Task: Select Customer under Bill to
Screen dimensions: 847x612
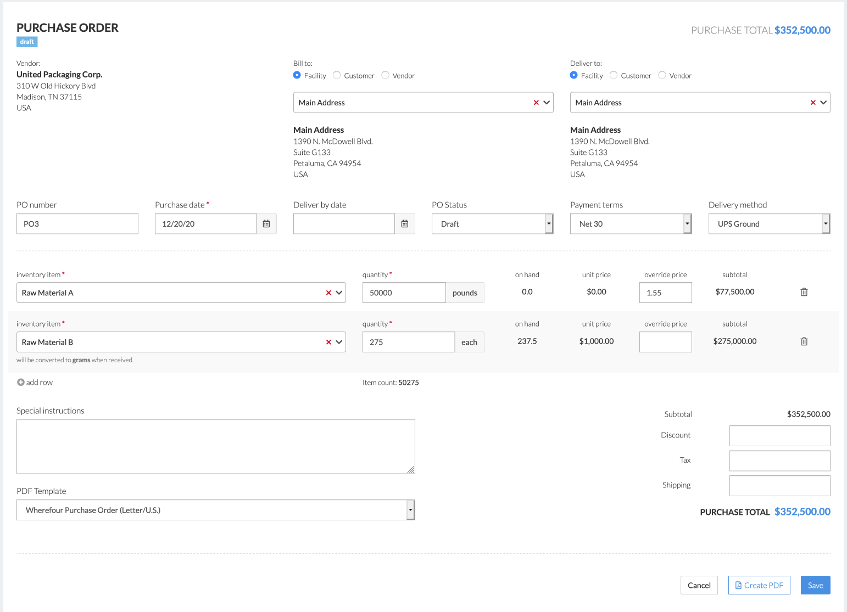Action: click(337, 75)
